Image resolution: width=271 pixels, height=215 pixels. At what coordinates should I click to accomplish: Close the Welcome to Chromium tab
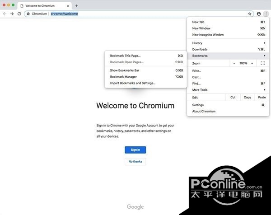(x=68, y=6)
